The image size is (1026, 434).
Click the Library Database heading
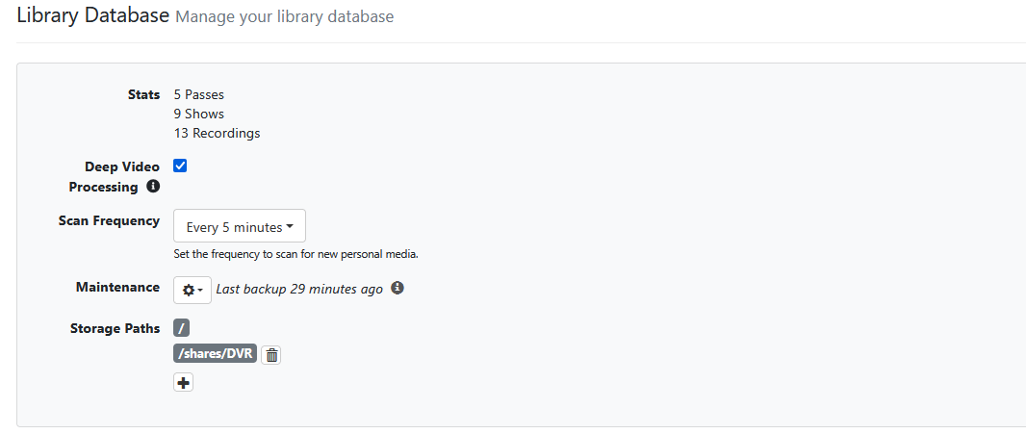[x=92, y=16]
